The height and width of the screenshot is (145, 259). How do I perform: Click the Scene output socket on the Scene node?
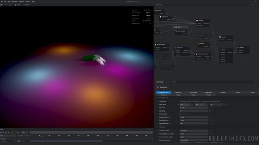click(x=232, y=52)
